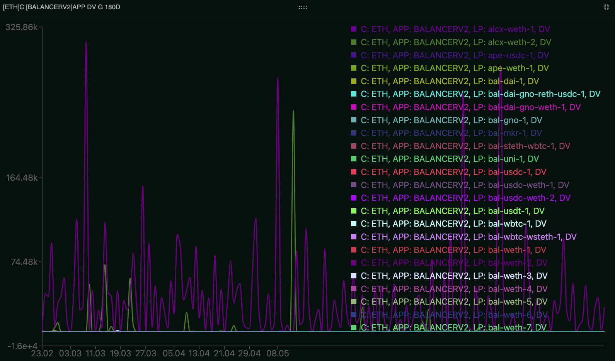
Task: Click the bal-dai-gno-weth-1 magenta swatch
Action: (354, 107)
